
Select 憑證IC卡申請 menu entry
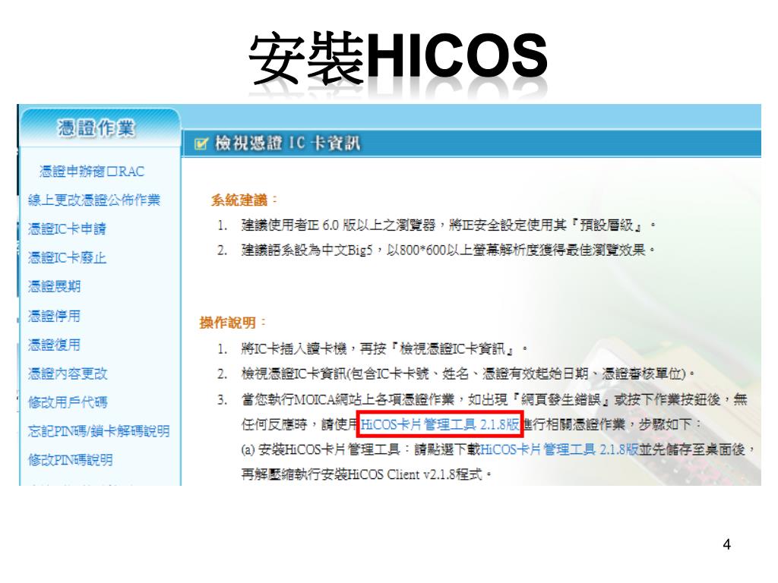[x=67, y=228]
